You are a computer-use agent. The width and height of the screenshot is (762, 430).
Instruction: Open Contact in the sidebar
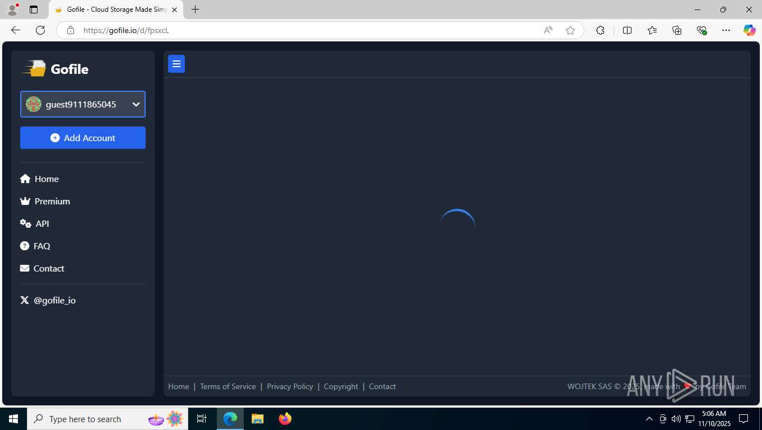pos(42,268)
